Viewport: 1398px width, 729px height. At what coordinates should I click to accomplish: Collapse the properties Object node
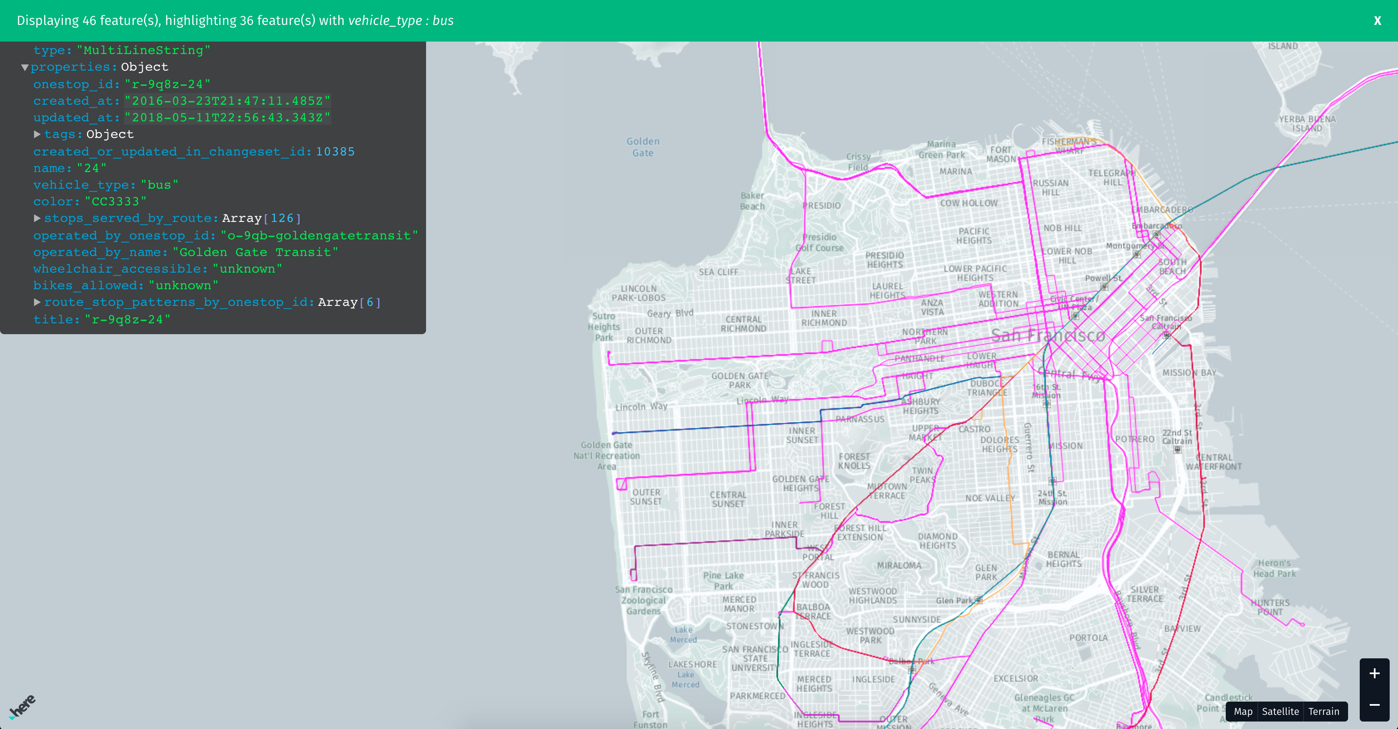tap(25, 67)
